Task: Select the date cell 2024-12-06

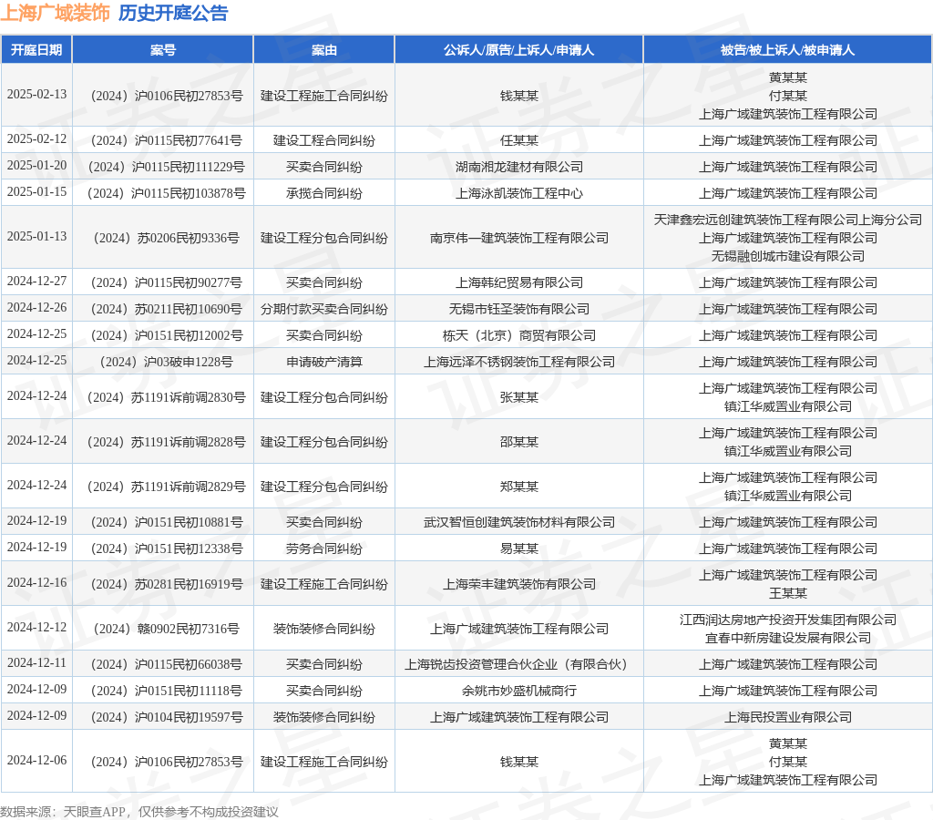Action: click(x=36, y=761)
